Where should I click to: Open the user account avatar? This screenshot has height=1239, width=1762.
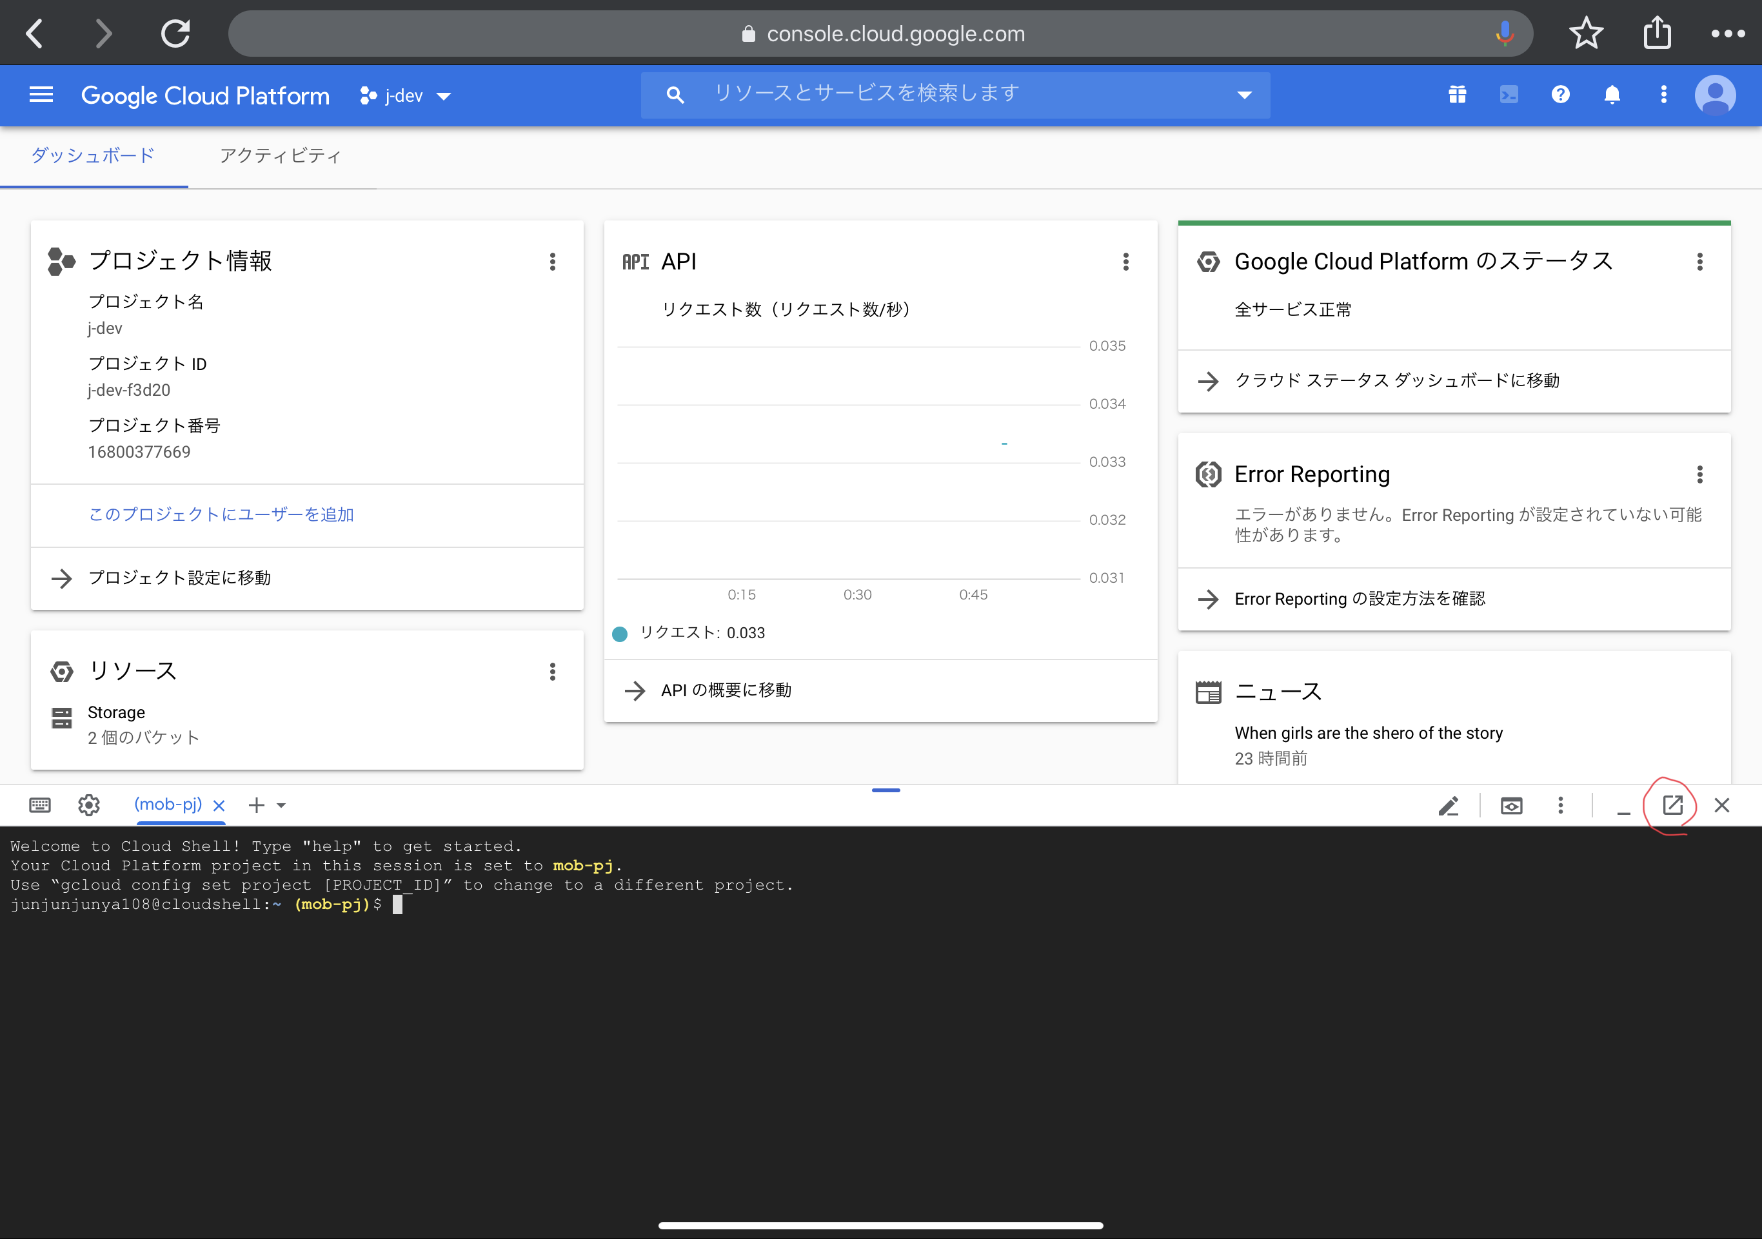(x=1715, y=95)
